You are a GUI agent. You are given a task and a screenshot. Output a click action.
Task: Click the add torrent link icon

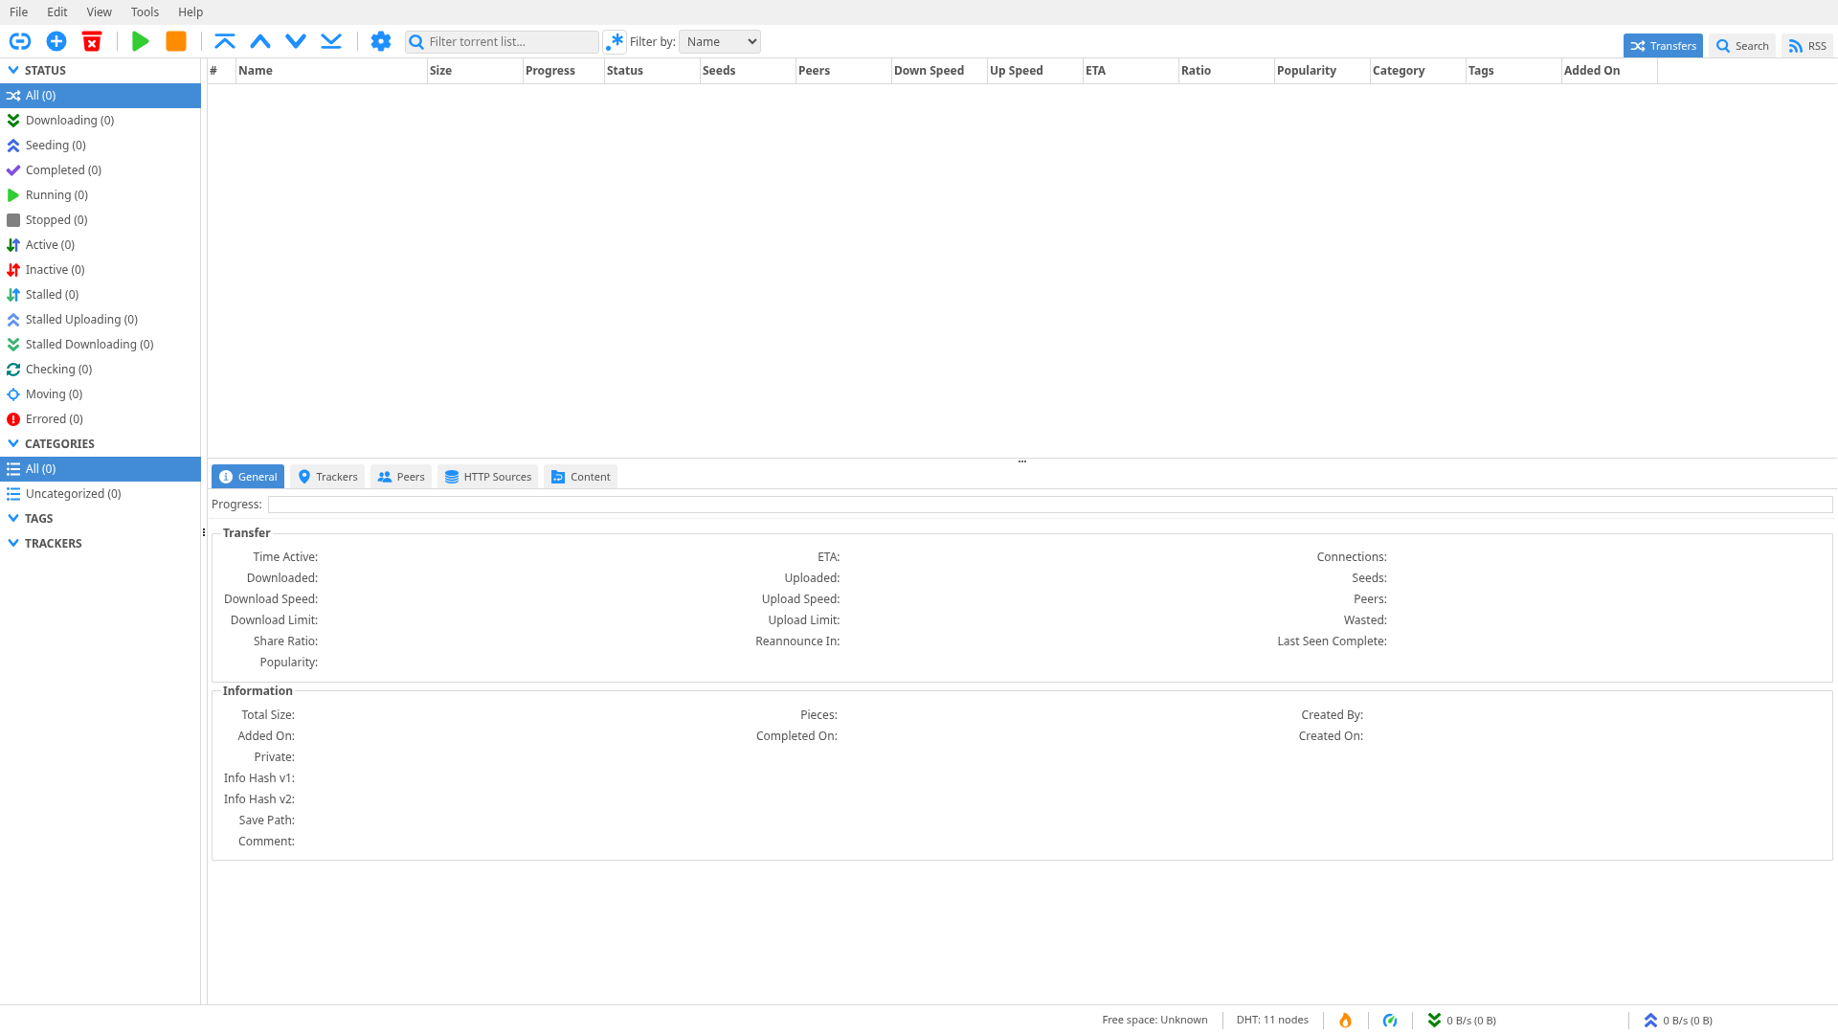[x=20, y=41]
